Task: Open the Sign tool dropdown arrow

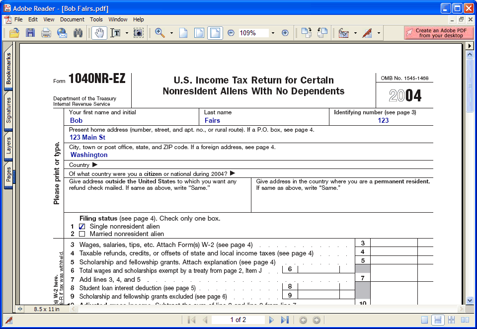Action: [x=379, y=33]
